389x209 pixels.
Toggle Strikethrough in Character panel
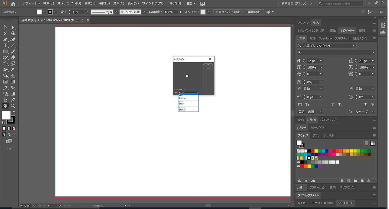click(x=373, y=104)
